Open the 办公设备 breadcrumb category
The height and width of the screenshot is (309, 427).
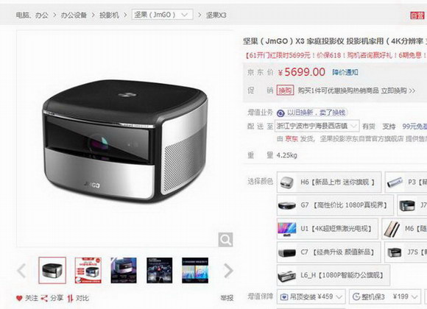pos(74,15)
